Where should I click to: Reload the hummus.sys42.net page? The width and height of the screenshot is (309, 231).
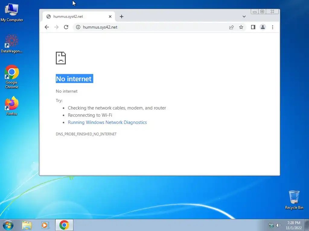pos(66,27)
